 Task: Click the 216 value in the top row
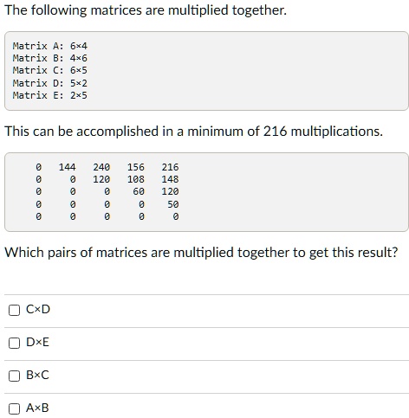[x=170, y=167]
